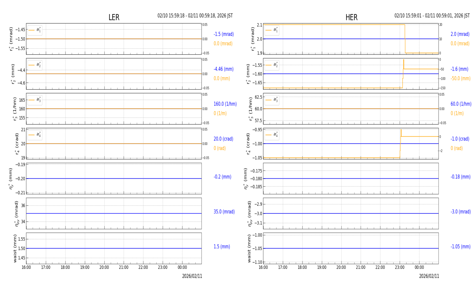Select the "35.0 (mrad)" readout
The height and width of the screenshot is (290, 474).
(224, 212)
